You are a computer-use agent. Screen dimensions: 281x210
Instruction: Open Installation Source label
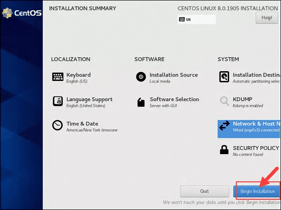[x=173, y=75]
